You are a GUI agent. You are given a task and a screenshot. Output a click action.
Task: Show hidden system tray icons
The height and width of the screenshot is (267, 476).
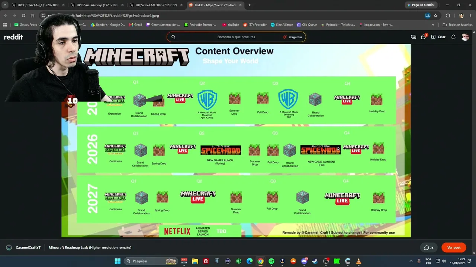tap(411, 261)
